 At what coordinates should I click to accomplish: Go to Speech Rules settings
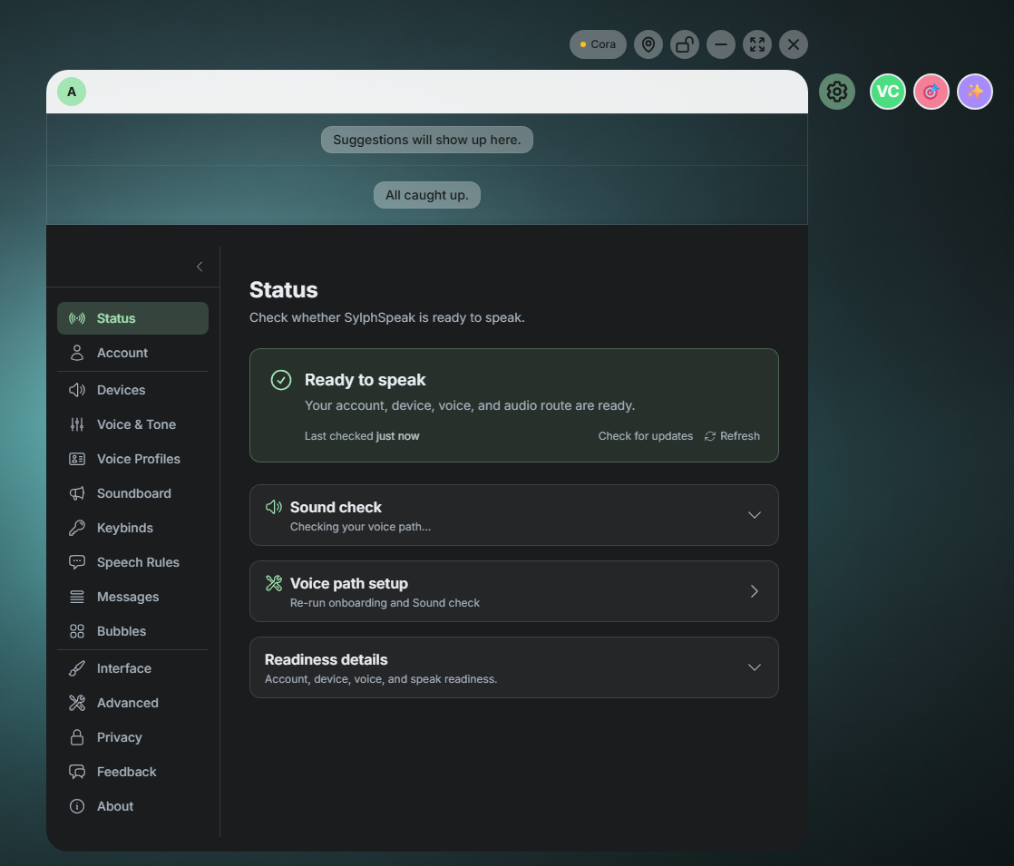pyautogui.click(x=132, y=562)
